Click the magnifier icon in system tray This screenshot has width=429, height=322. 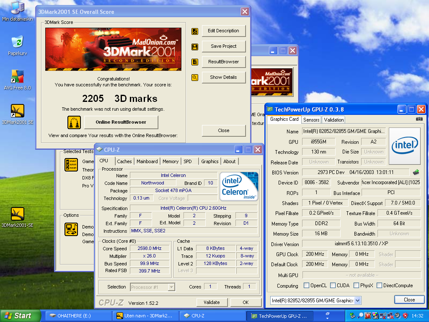click(361, 315)
